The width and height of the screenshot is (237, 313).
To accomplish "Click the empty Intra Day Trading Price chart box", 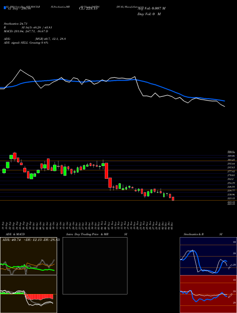I will click(x=95, y=266).
